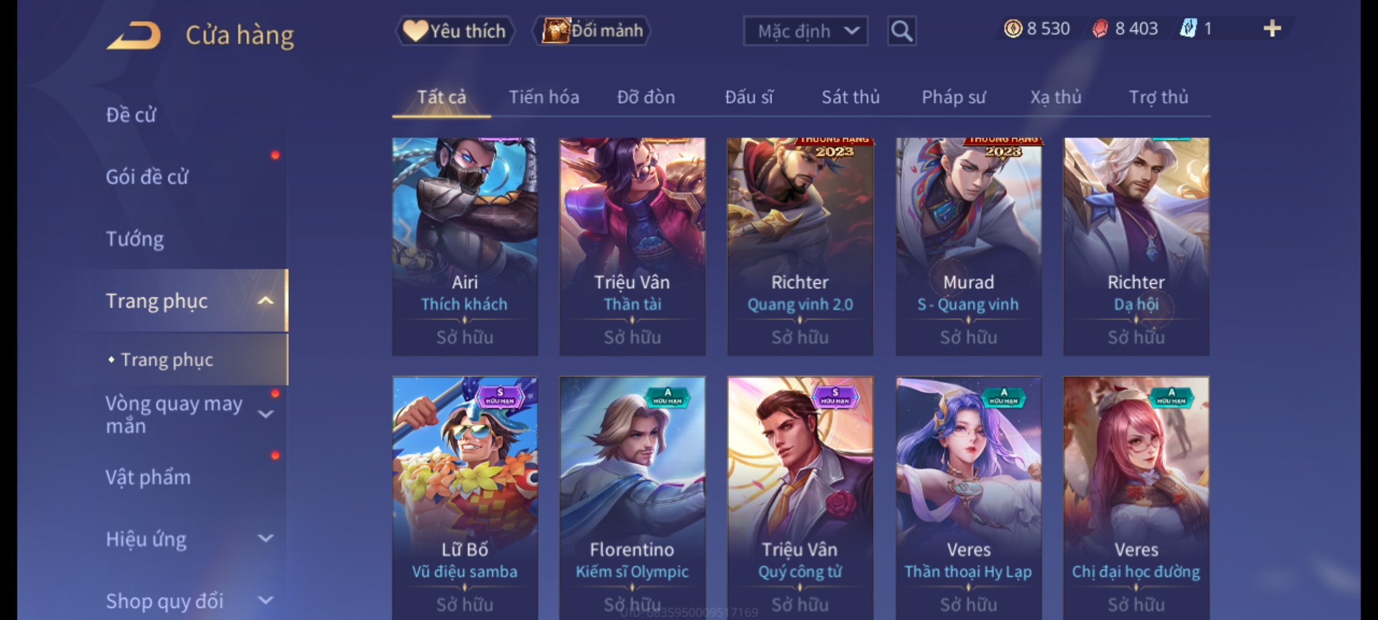
Task: Tap the blue voucher ticket icon
Action: [1188, 29]
